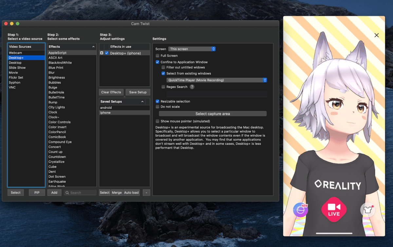Click the Save Setup button
The height and width of the screenshot is (247, 393).
click(x=138, y=92)
